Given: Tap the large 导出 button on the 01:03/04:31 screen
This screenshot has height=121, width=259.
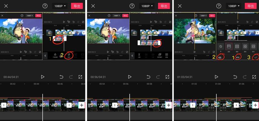Looking at the screenshot, I should pyautogui.click(x=251, y=6).
